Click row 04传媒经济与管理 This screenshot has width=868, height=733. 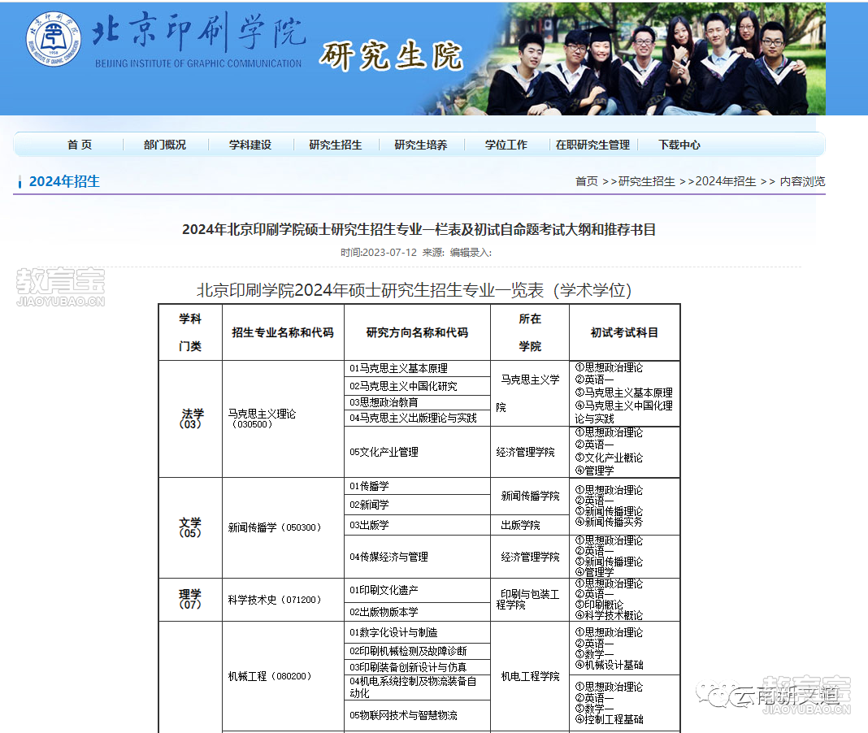(417, 557)
